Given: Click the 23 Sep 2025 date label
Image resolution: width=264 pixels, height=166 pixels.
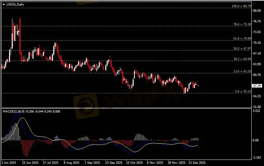Looking at the screenshot, I should pyautogui.click(x=114, y=163).
